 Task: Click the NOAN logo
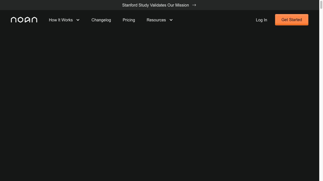24,20
